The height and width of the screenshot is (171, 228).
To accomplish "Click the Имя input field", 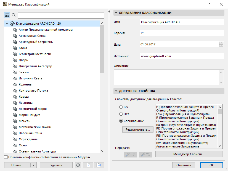I will tap(182, 22).
